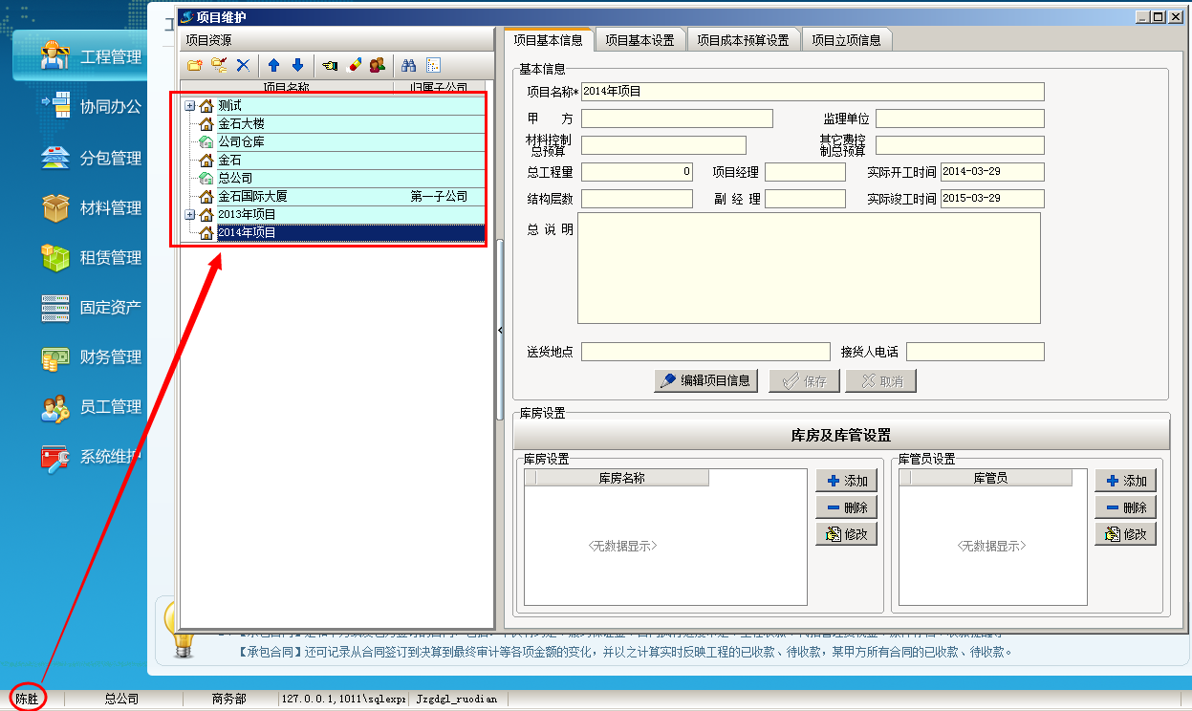This screenshot has width=1192, height=711.
Task: Open the 项目成本预算设置 tab
Action: pos(743,40)
